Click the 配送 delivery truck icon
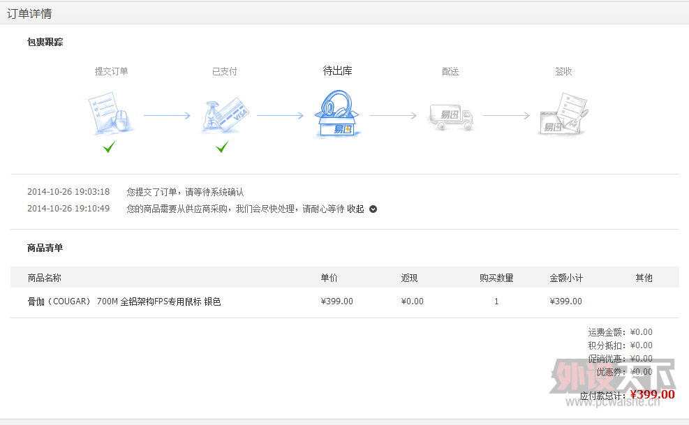This screenshot has height=425, width=689. point(451,117)
